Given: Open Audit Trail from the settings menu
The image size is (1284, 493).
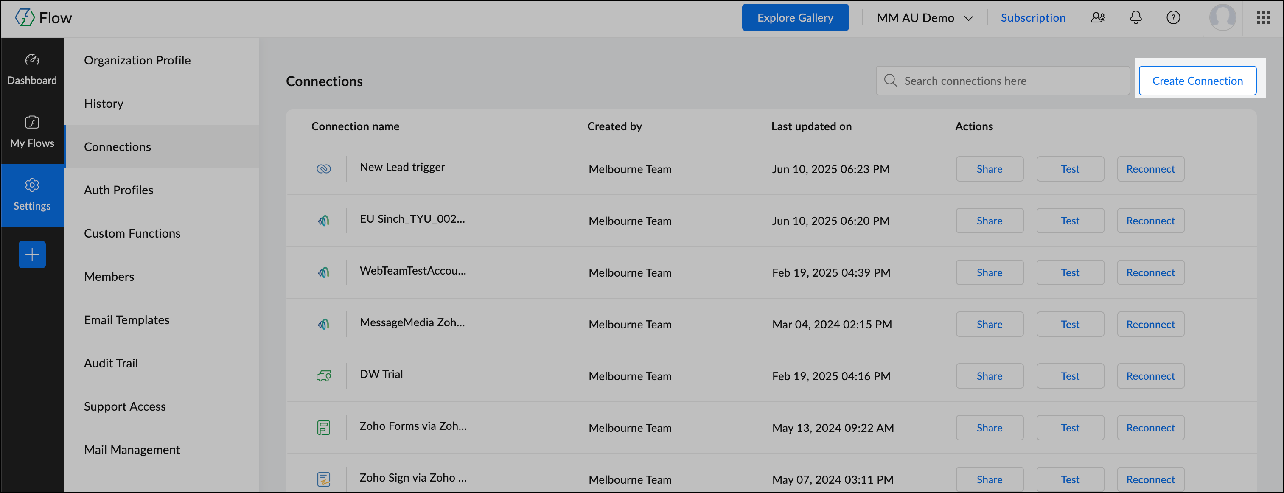Looking at the screenshot, I should (111, 363).
